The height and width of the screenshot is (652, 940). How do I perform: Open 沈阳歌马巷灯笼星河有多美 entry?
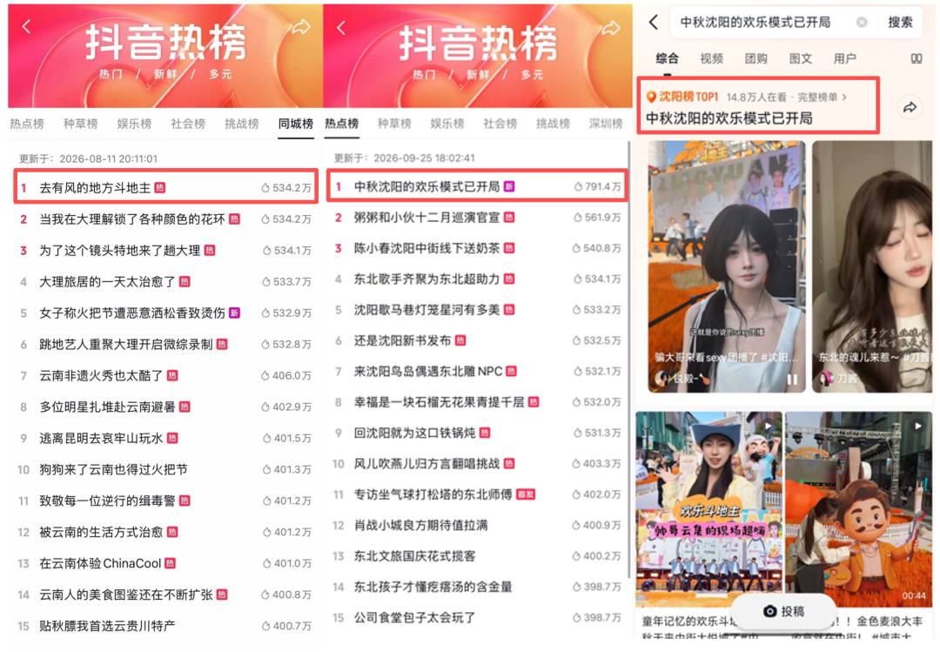click(477, 310)
